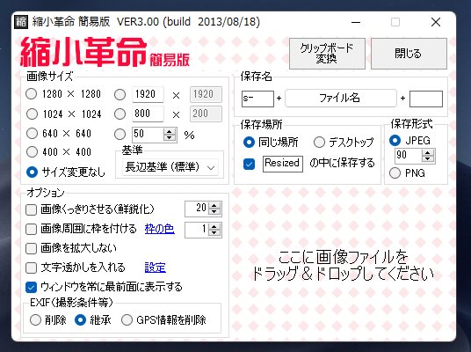Open the 枠の色 link
This screenshot has height=352, width=471.
click(160, 230)
